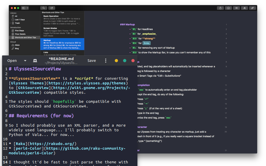Viewport: 266px width, 166px height.
Task: Click the '## Requirements (for now)' heading
Action: [41, 116]
